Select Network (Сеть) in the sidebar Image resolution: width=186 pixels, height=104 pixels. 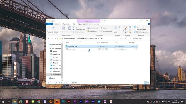[52, 78]
